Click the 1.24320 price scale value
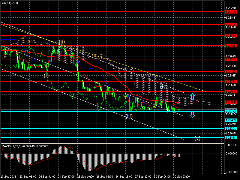This screenshot has height=180, width=240. click(231, 66)
